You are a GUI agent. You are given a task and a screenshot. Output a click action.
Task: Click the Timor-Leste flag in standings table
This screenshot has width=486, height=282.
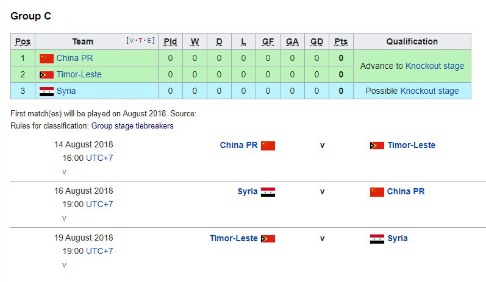coord(46,75)
